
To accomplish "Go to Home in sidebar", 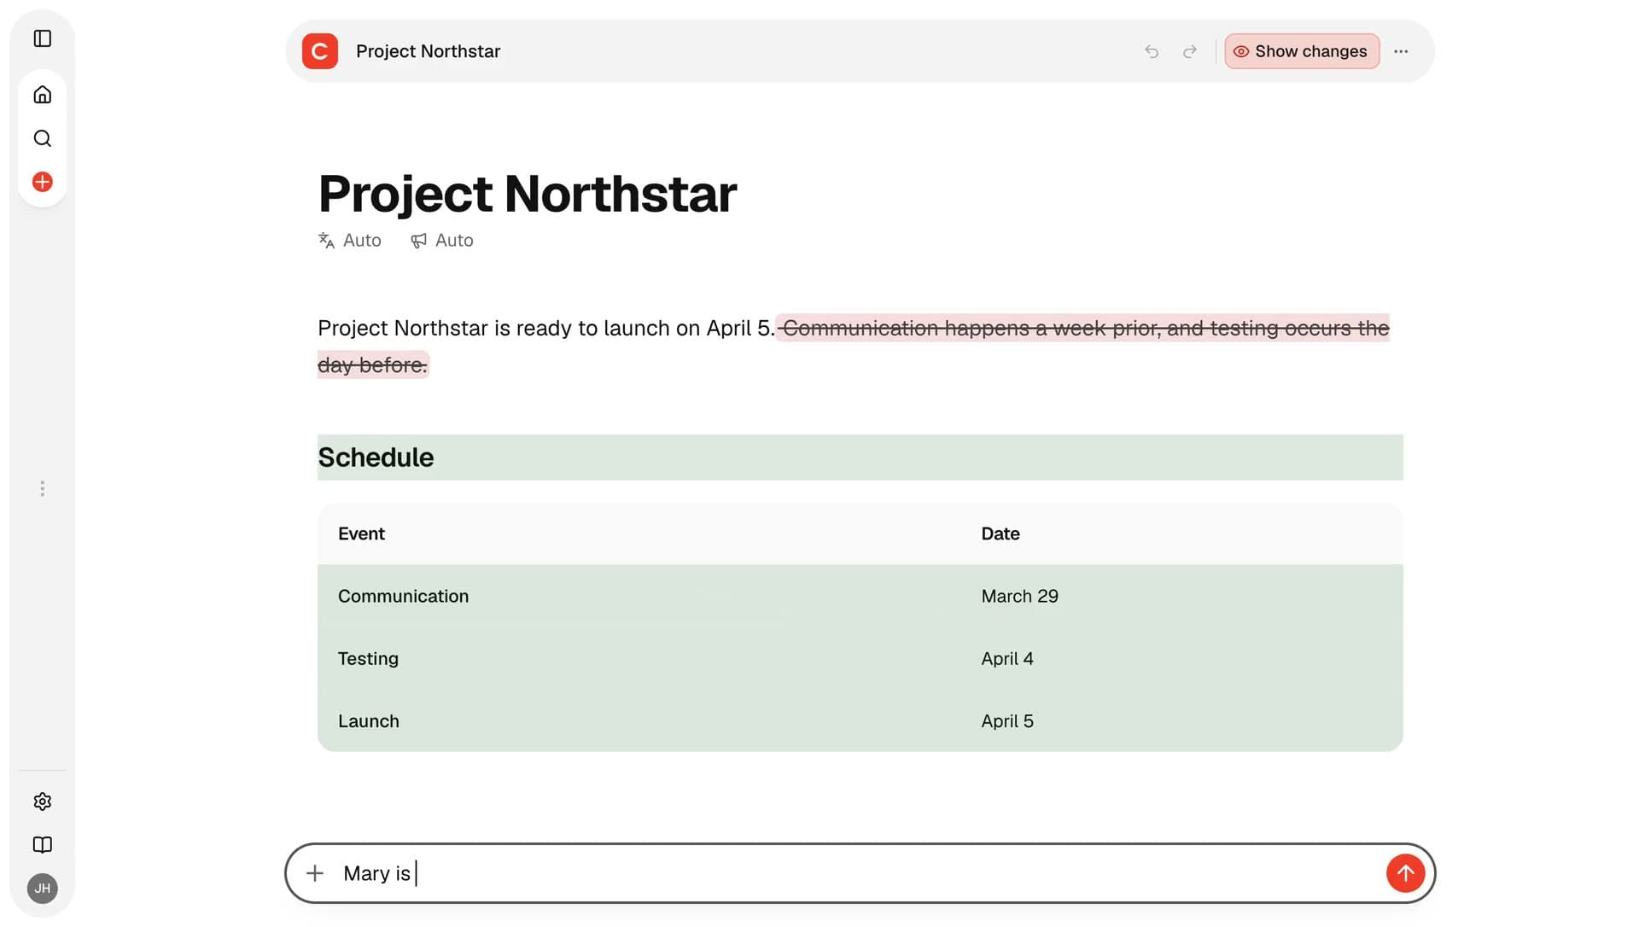I will (42, 95).
